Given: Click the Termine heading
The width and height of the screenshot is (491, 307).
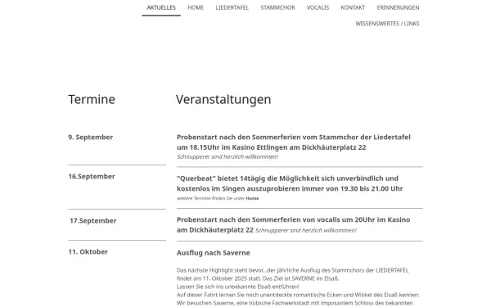Looking at the screenshot, I should tap(92, 99).
